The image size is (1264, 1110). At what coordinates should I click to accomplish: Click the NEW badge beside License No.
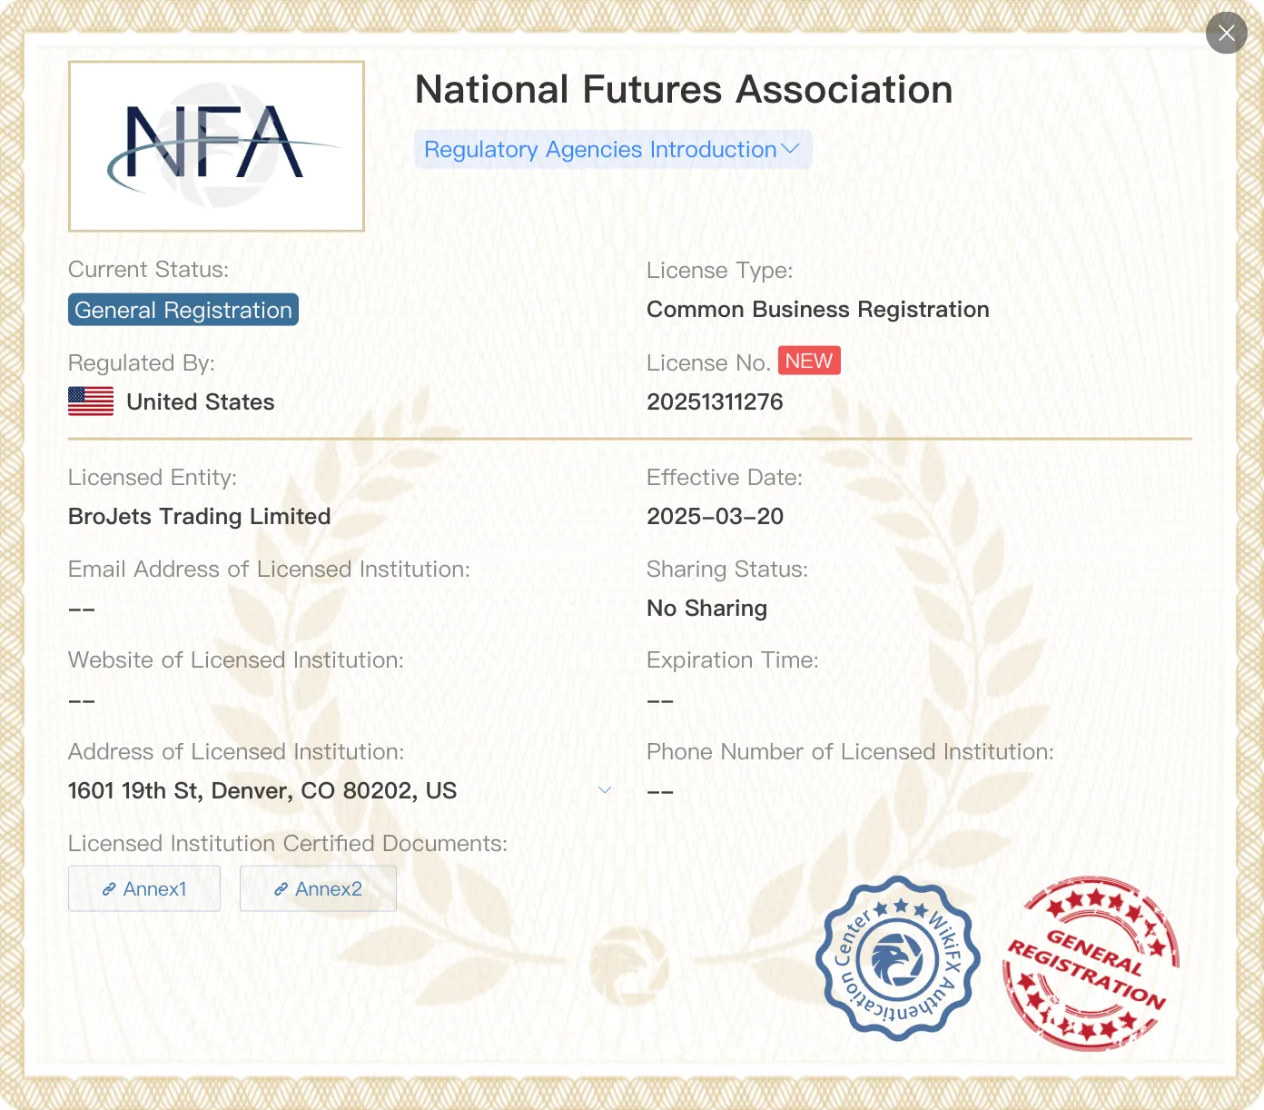[x=809, y=361]
